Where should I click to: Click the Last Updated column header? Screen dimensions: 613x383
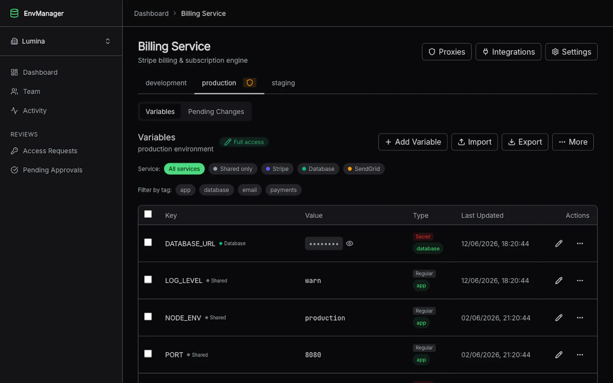(482, 216)
